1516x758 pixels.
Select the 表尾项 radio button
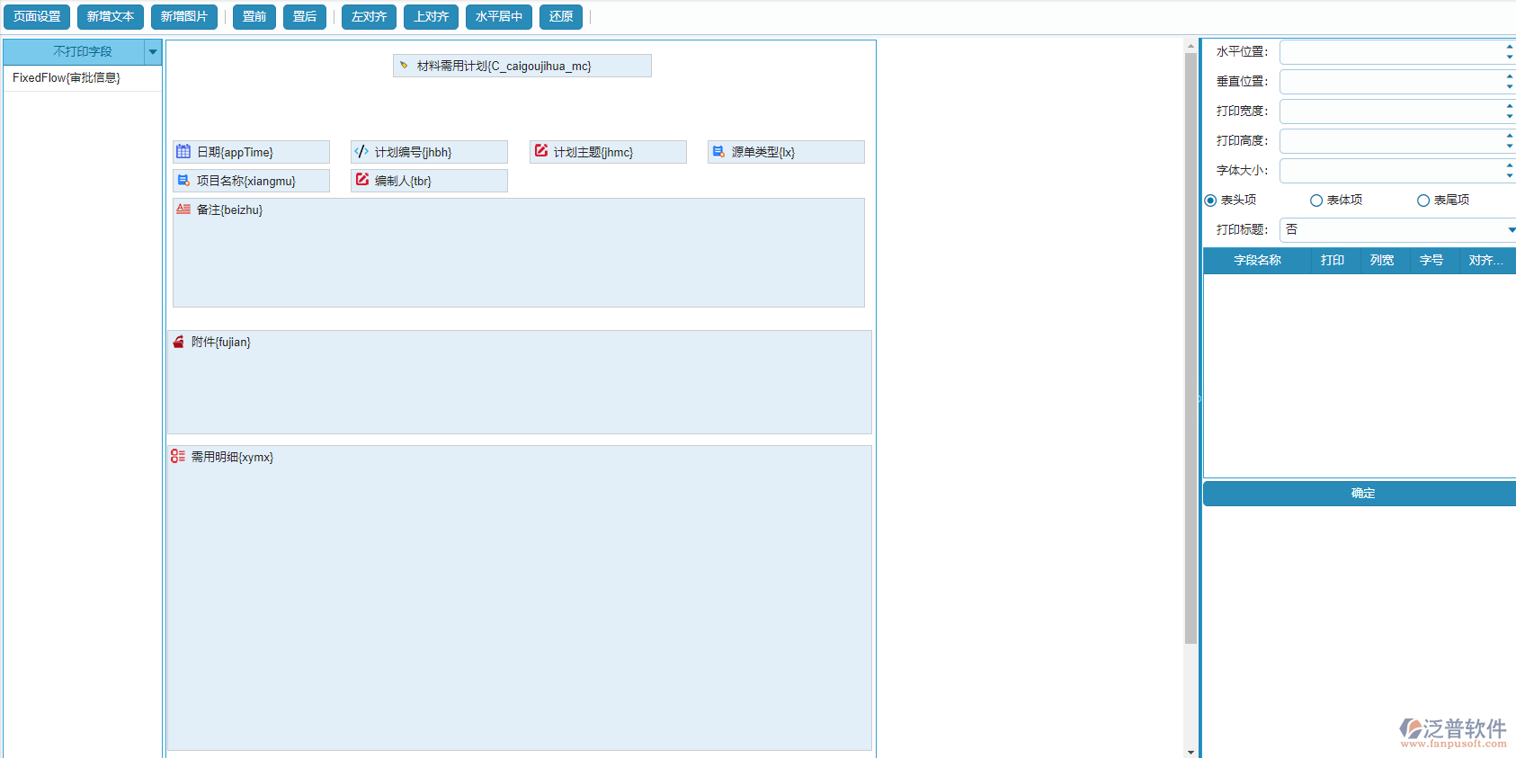point(1423,201)
